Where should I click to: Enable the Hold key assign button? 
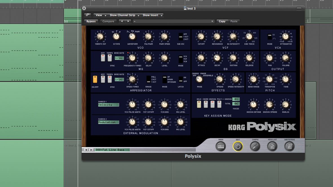pyautogui.click(x=199, y=104)
